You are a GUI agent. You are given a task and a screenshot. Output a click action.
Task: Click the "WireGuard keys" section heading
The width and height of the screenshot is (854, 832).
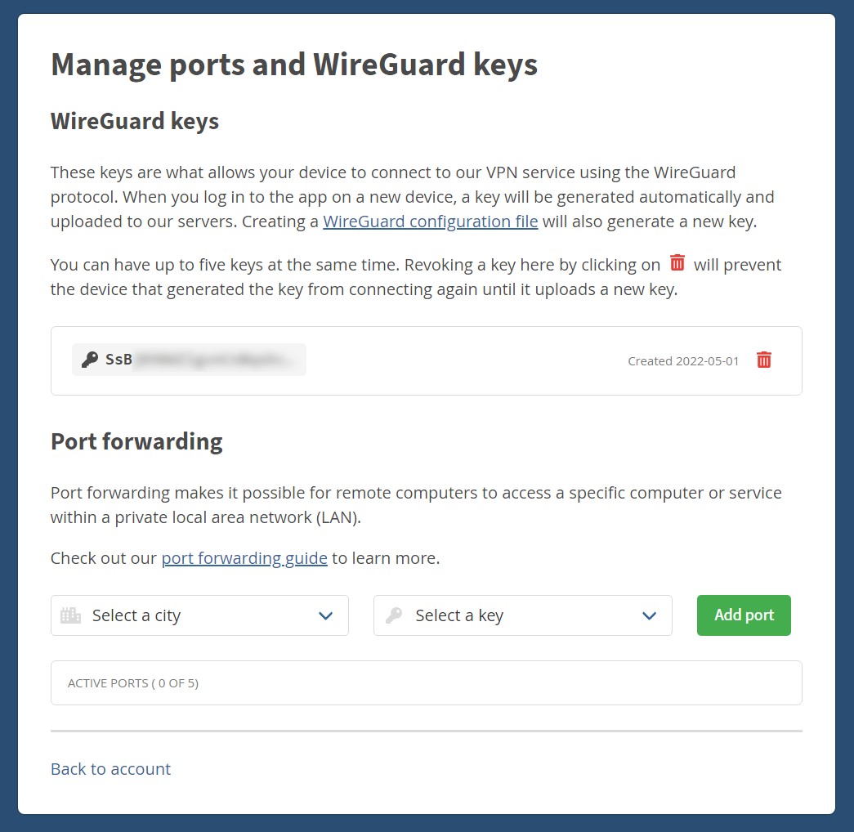tap(135, 122)
